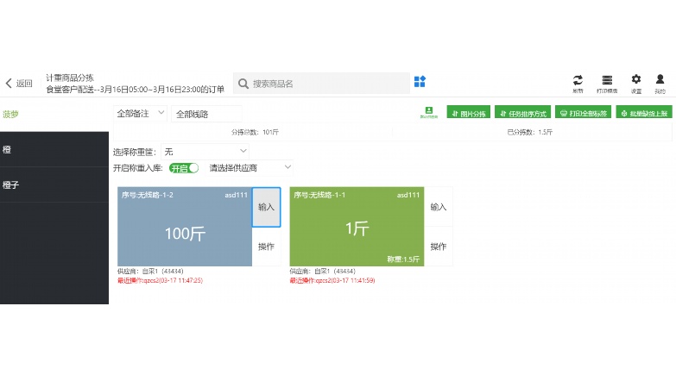
Task: Click 输入 on the 100斤 card
Action: tap(267, 207)
